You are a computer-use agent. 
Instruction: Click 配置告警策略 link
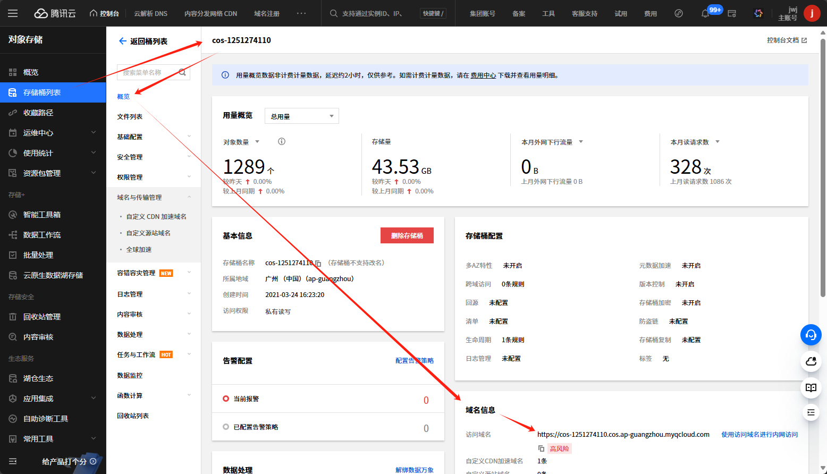(x=415, y=361)
